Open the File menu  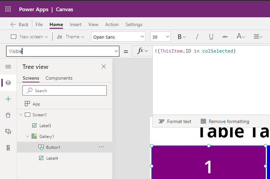tap(39, 24)
